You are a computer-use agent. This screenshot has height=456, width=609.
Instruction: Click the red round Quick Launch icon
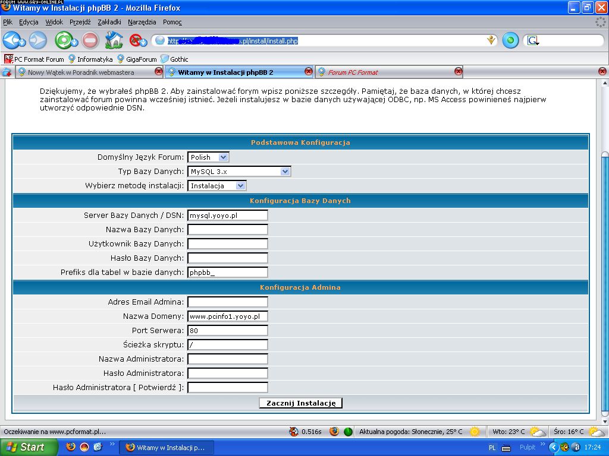[x=84, y=447]
